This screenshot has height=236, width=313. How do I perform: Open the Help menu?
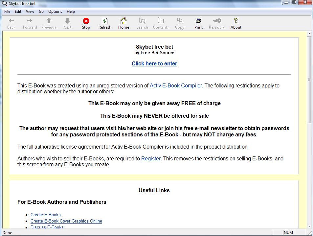[x=71, y=12]
